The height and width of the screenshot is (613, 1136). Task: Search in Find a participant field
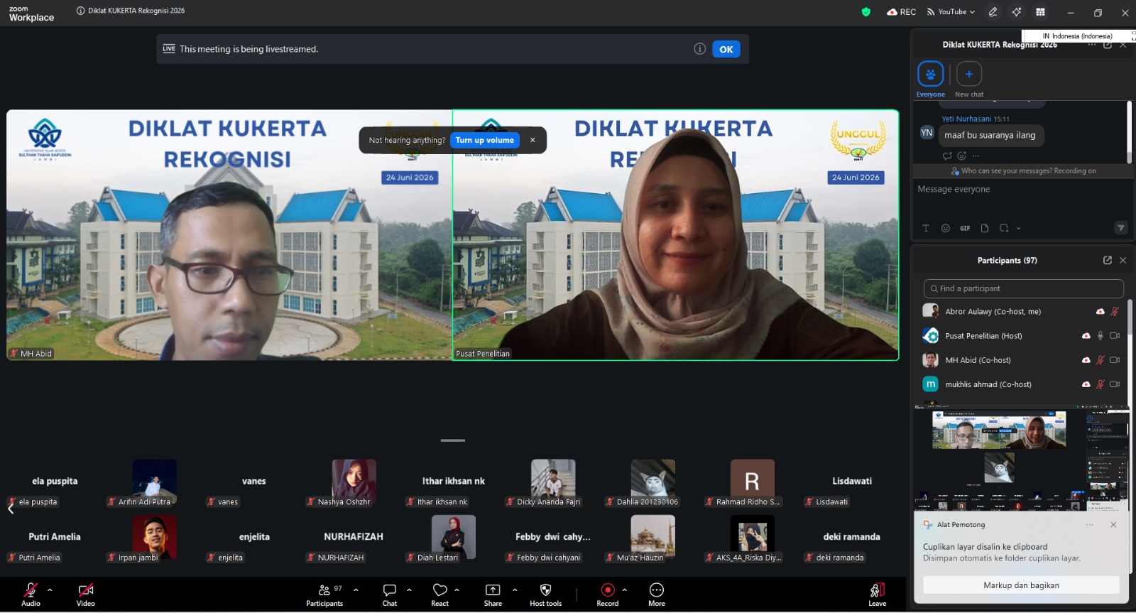1023,288
